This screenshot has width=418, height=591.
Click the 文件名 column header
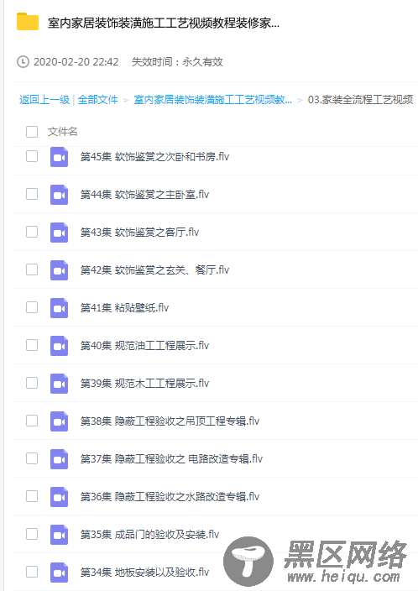pyautogui.click(x=63, y=132)
